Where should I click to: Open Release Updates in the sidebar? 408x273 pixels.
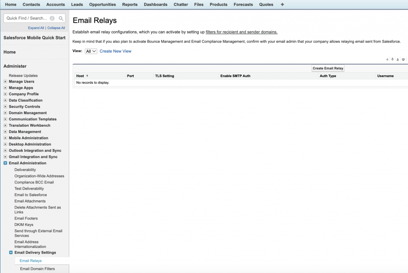tap(23, 75)
